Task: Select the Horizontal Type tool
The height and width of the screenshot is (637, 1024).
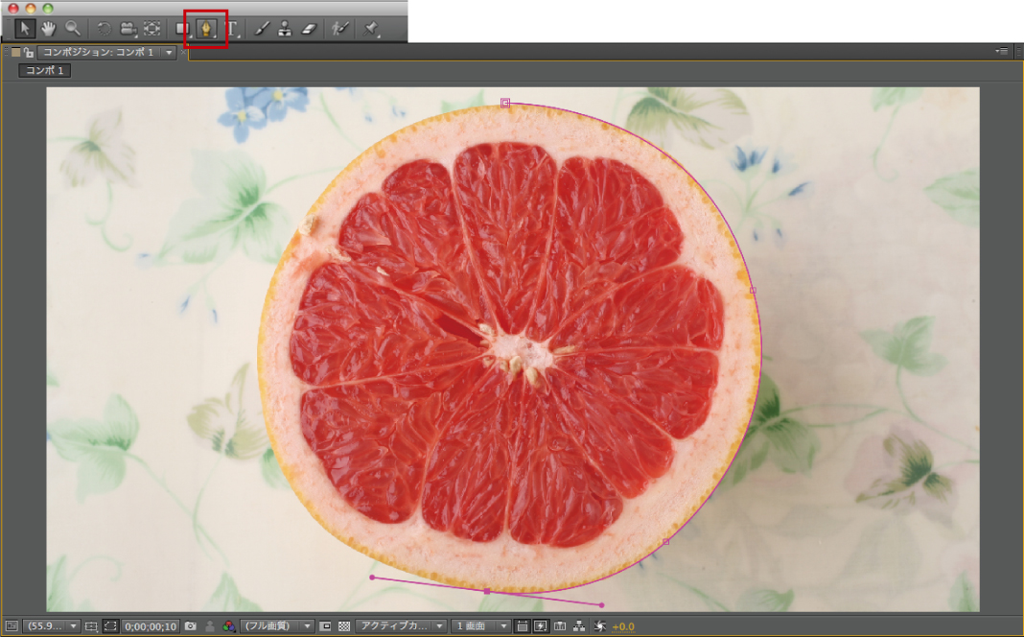Action: coord(232,29)
